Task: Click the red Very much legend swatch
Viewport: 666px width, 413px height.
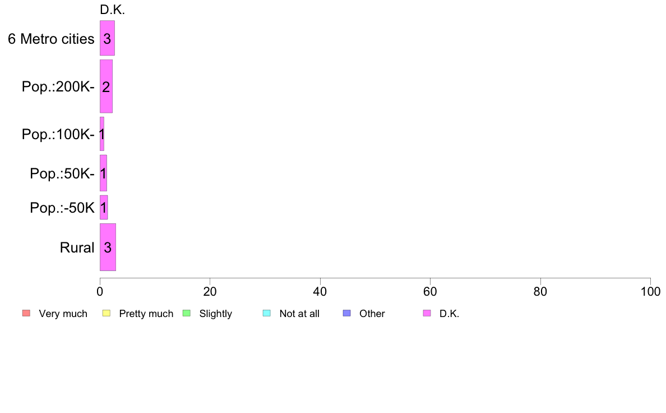Action: 26,314
